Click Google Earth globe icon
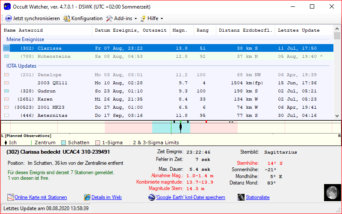Viewport: 342px width, 214px height. [x=152, y=197]
